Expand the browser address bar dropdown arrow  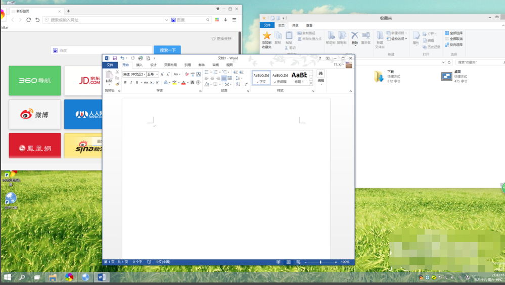(167, 20)
